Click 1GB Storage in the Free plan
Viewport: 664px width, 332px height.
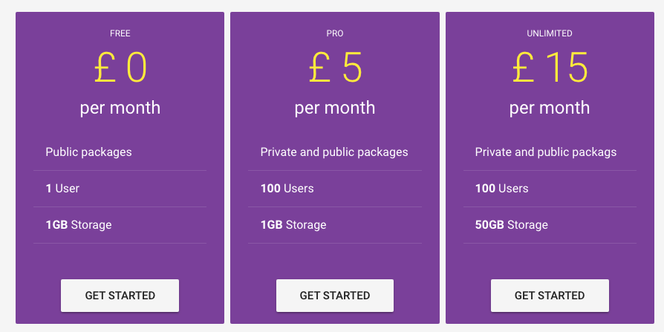79,225
